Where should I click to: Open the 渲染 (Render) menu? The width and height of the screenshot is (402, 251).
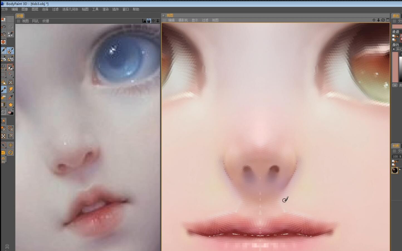(106, 9)
